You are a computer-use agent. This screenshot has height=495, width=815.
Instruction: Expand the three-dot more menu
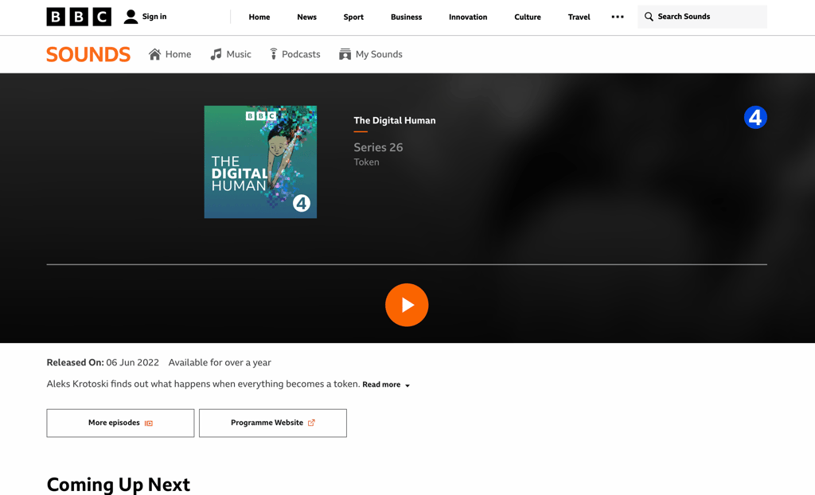pos(618,17)
